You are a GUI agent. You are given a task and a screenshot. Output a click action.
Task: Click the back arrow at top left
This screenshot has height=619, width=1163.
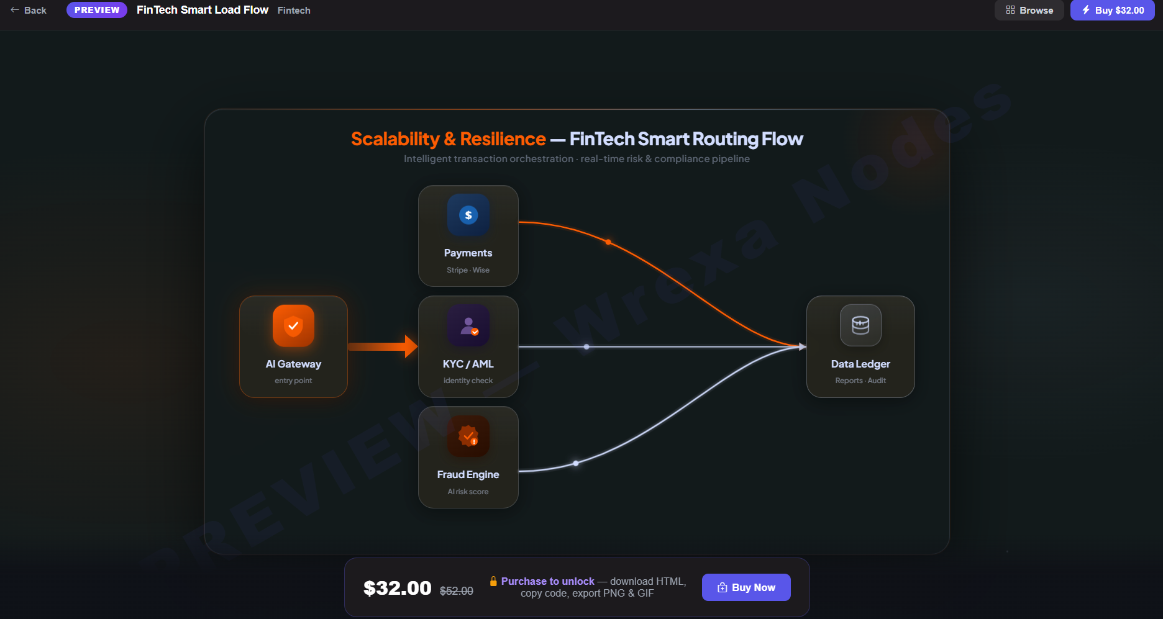[x=14, y=10]
